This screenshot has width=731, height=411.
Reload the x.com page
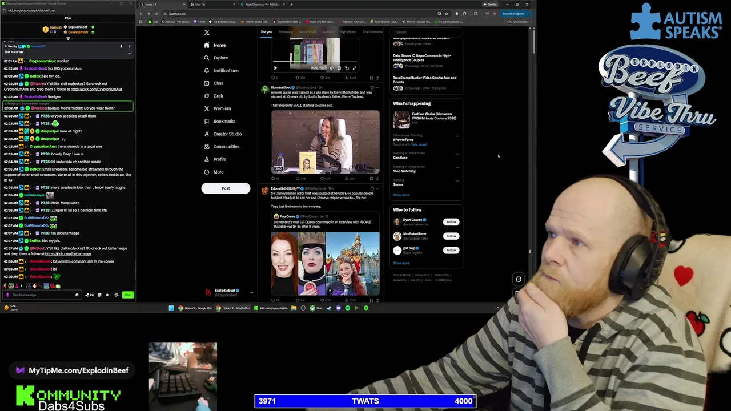[x=156, y=14]
